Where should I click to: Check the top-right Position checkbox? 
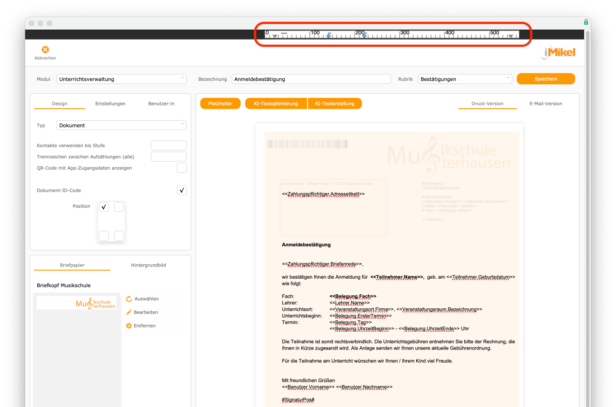(x=119, y=207)
